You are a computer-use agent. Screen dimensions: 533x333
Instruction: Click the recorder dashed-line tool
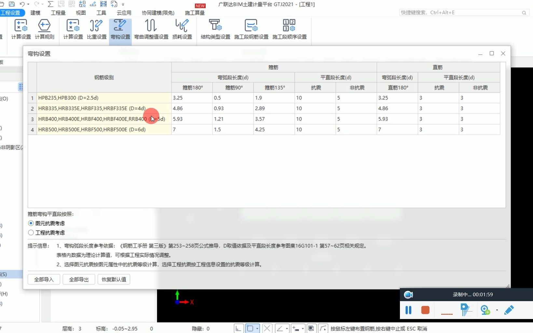point(447,314)
